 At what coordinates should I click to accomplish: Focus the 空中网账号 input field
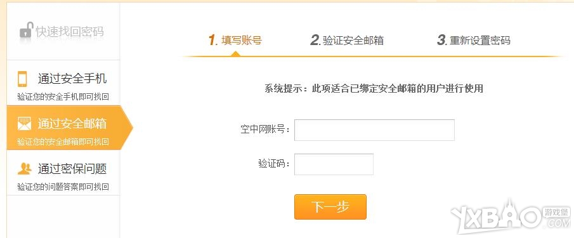(374, 130)
